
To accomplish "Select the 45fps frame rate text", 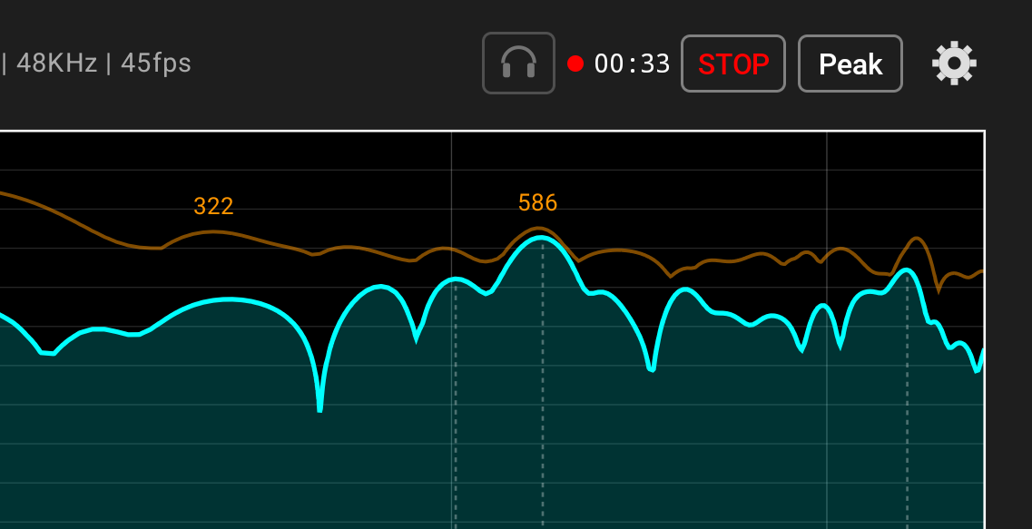I will pos(156,64).
